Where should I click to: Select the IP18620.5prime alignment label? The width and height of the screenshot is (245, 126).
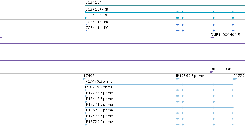tap(99, 110)
